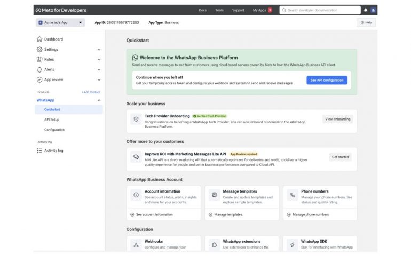This screenshot has height=256, width=411.
Task: Click the Dashboard home icon
Action: coord(39,39)
